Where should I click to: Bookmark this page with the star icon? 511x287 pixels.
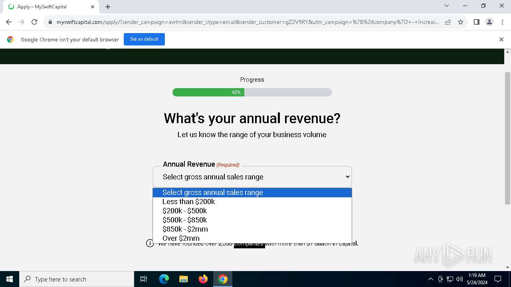(x=461, y=22)
